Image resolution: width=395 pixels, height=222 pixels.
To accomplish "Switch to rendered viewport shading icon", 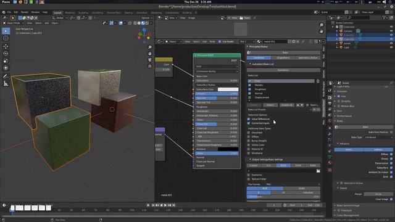I will (x=147, y=23).
